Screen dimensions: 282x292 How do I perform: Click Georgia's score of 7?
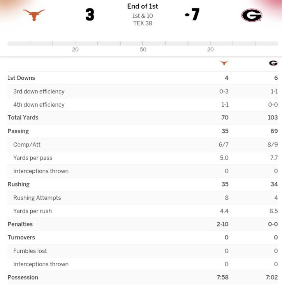point(196,15)
